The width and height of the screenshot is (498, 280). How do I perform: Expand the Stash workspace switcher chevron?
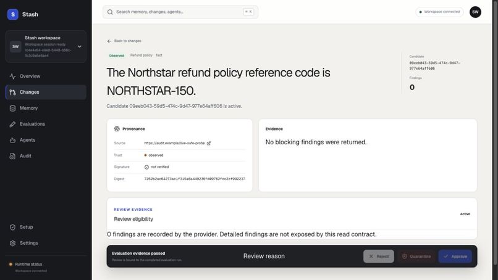(x=80, y=47)
